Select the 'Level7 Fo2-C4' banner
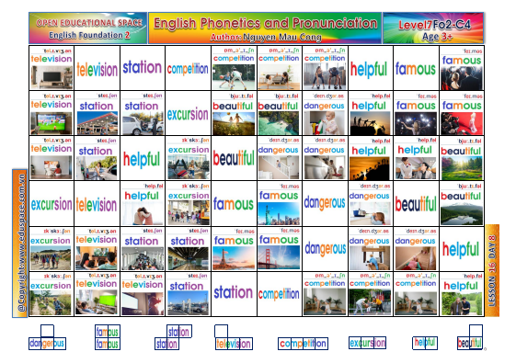This screenshot has height=363, width=516. pos(433,28)
